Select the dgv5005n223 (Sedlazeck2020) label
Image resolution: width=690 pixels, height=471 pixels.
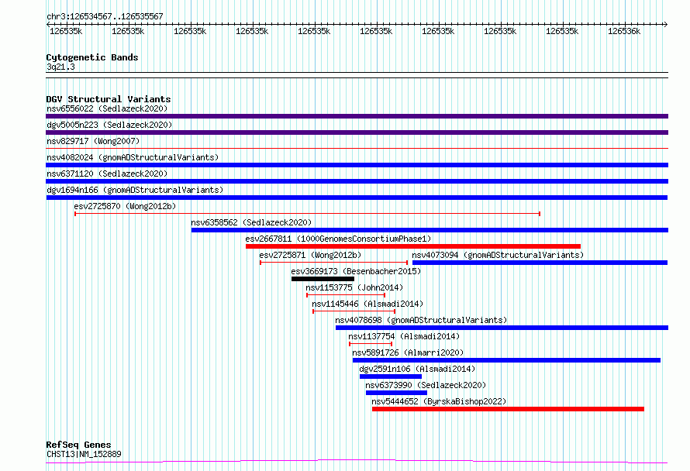click(109, 125)
